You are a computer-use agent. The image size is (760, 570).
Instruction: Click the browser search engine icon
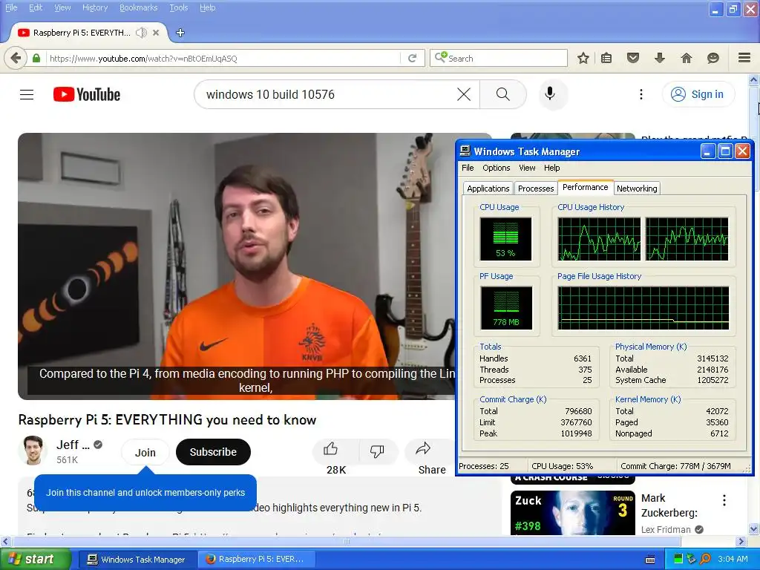[x=441, y=58]
